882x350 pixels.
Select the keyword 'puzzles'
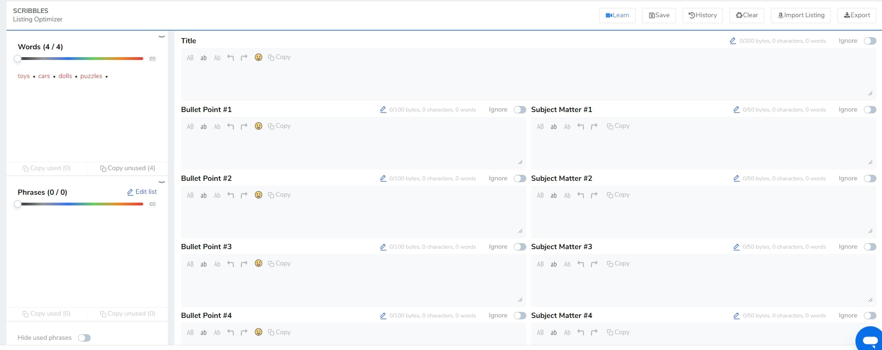[x=91, y=76]
